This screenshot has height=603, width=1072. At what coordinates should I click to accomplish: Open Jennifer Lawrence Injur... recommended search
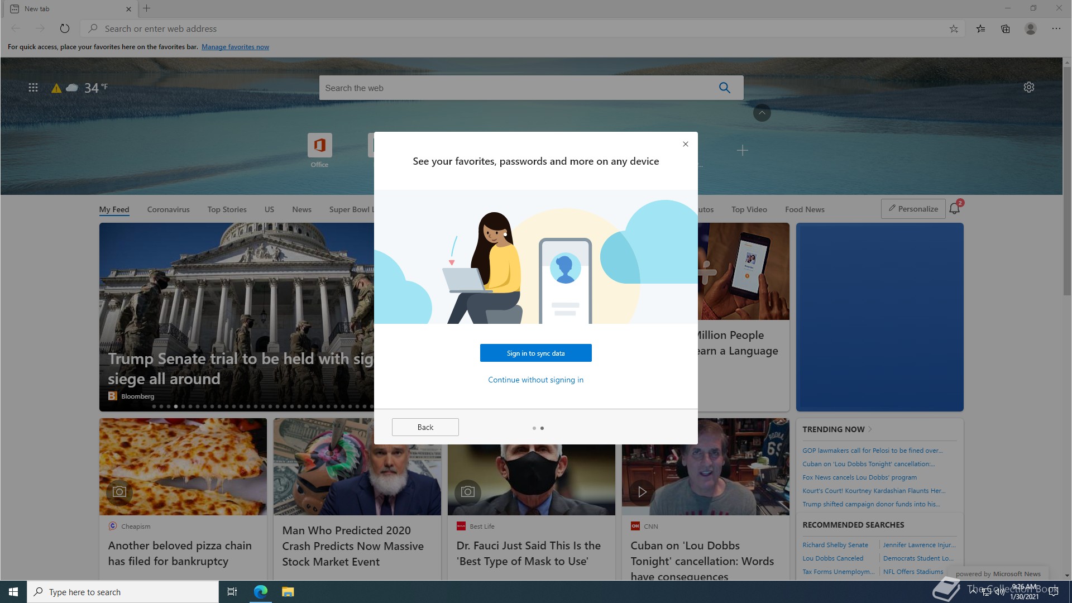(919, 545)
